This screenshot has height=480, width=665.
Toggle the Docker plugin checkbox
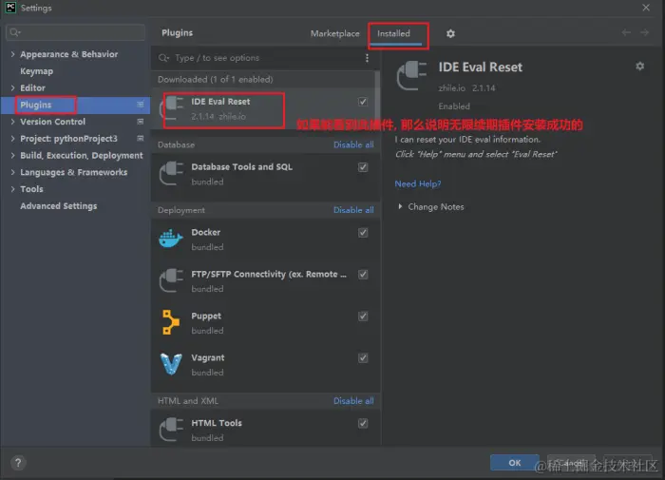point(363,233)
